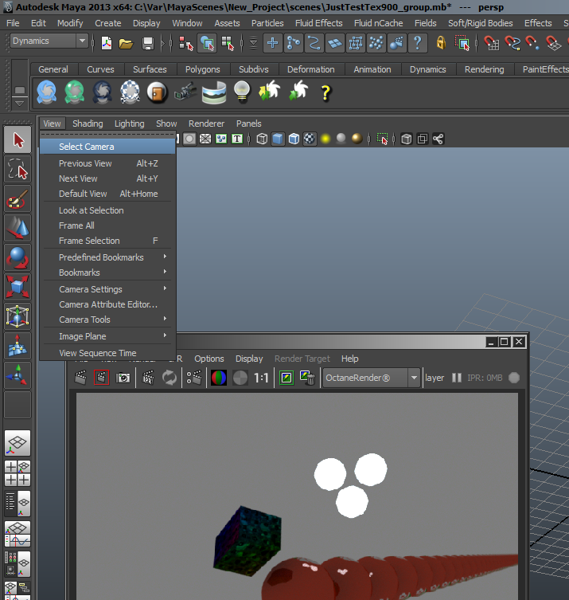Expand the Image Plane submenu
569x600 pixels.
pyautogui.click(x=107, y=336)
